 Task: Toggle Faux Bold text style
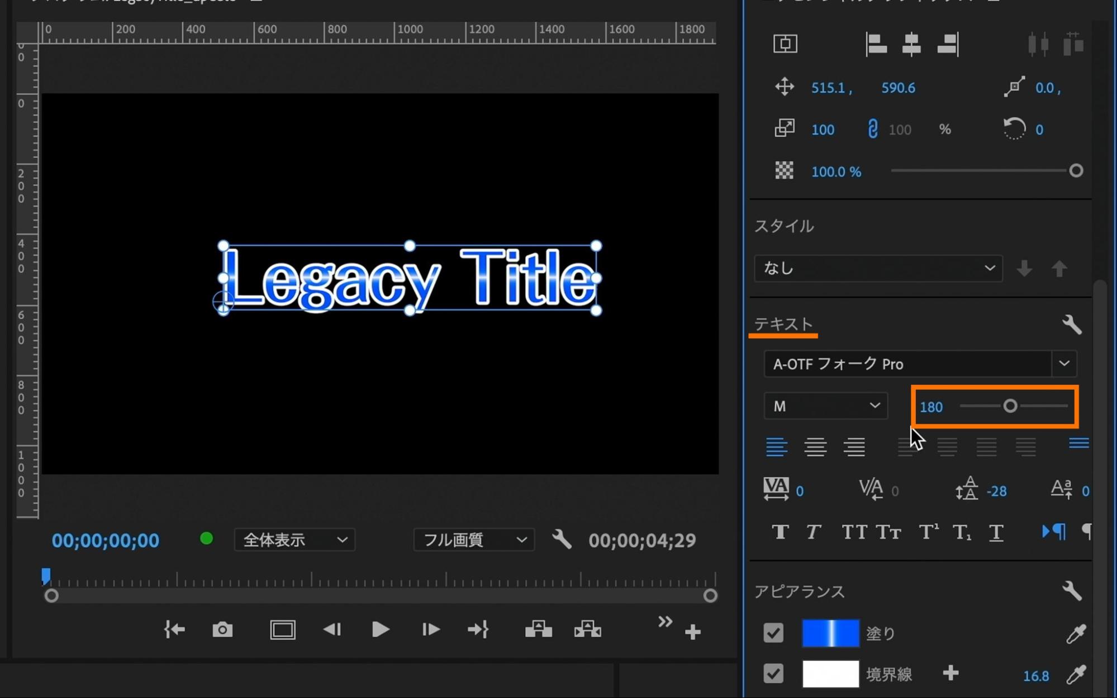(780, 532)
